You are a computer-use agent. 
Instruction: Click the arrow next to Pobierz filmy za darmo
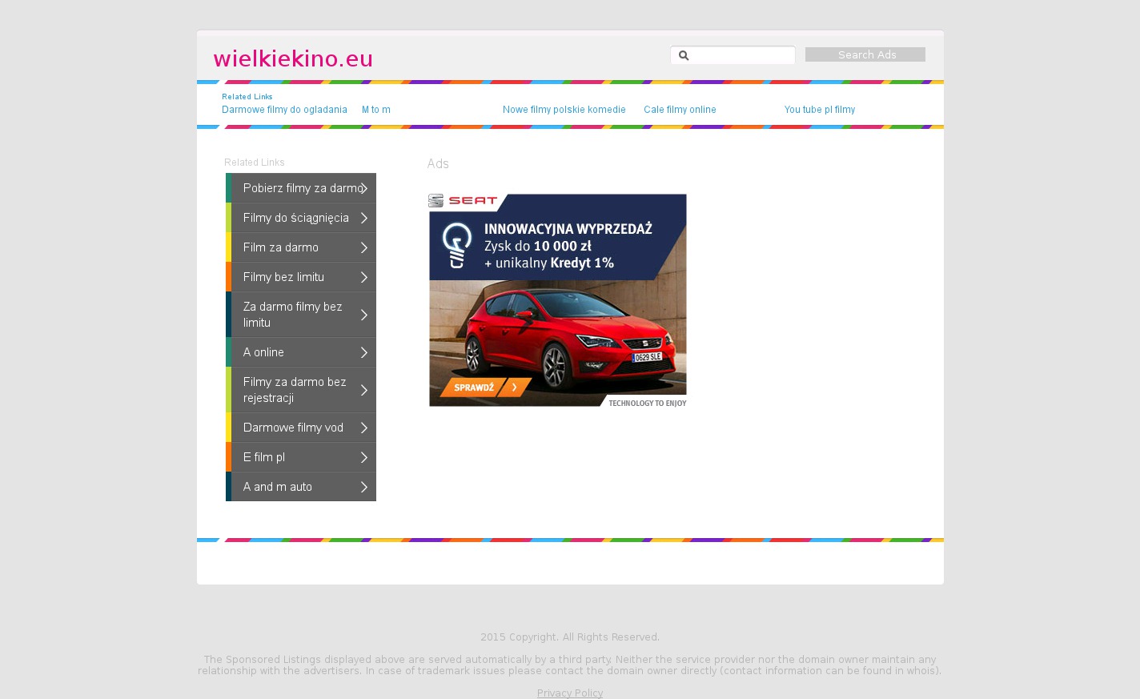(x=364, y=188)
